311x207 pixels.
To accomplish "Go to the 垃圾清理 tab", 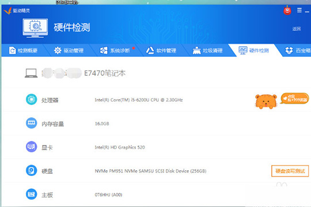I will (x=207, y=51).
